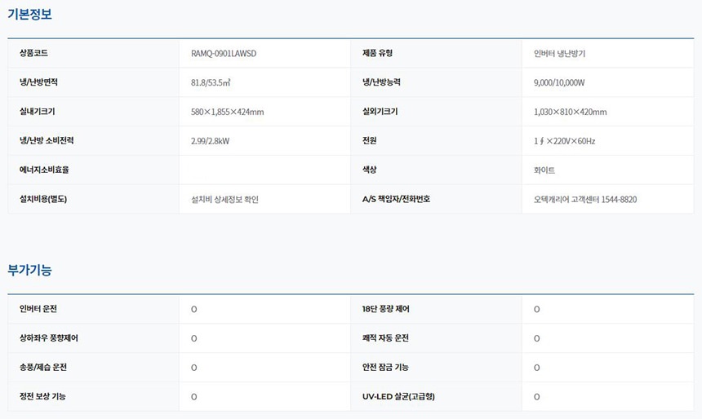Click the 에너지소비효율 row label

click(45, 170)
